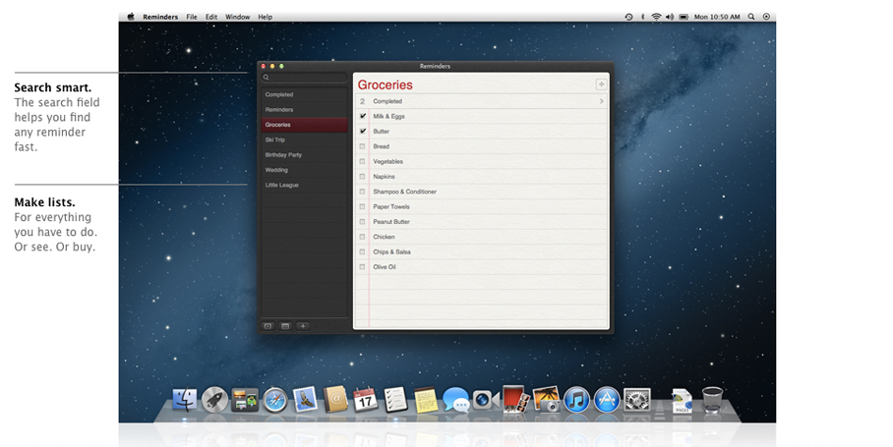The image size is (893, 447).
Task: Check off Chips & Salsa
Action: coord(362,251)
